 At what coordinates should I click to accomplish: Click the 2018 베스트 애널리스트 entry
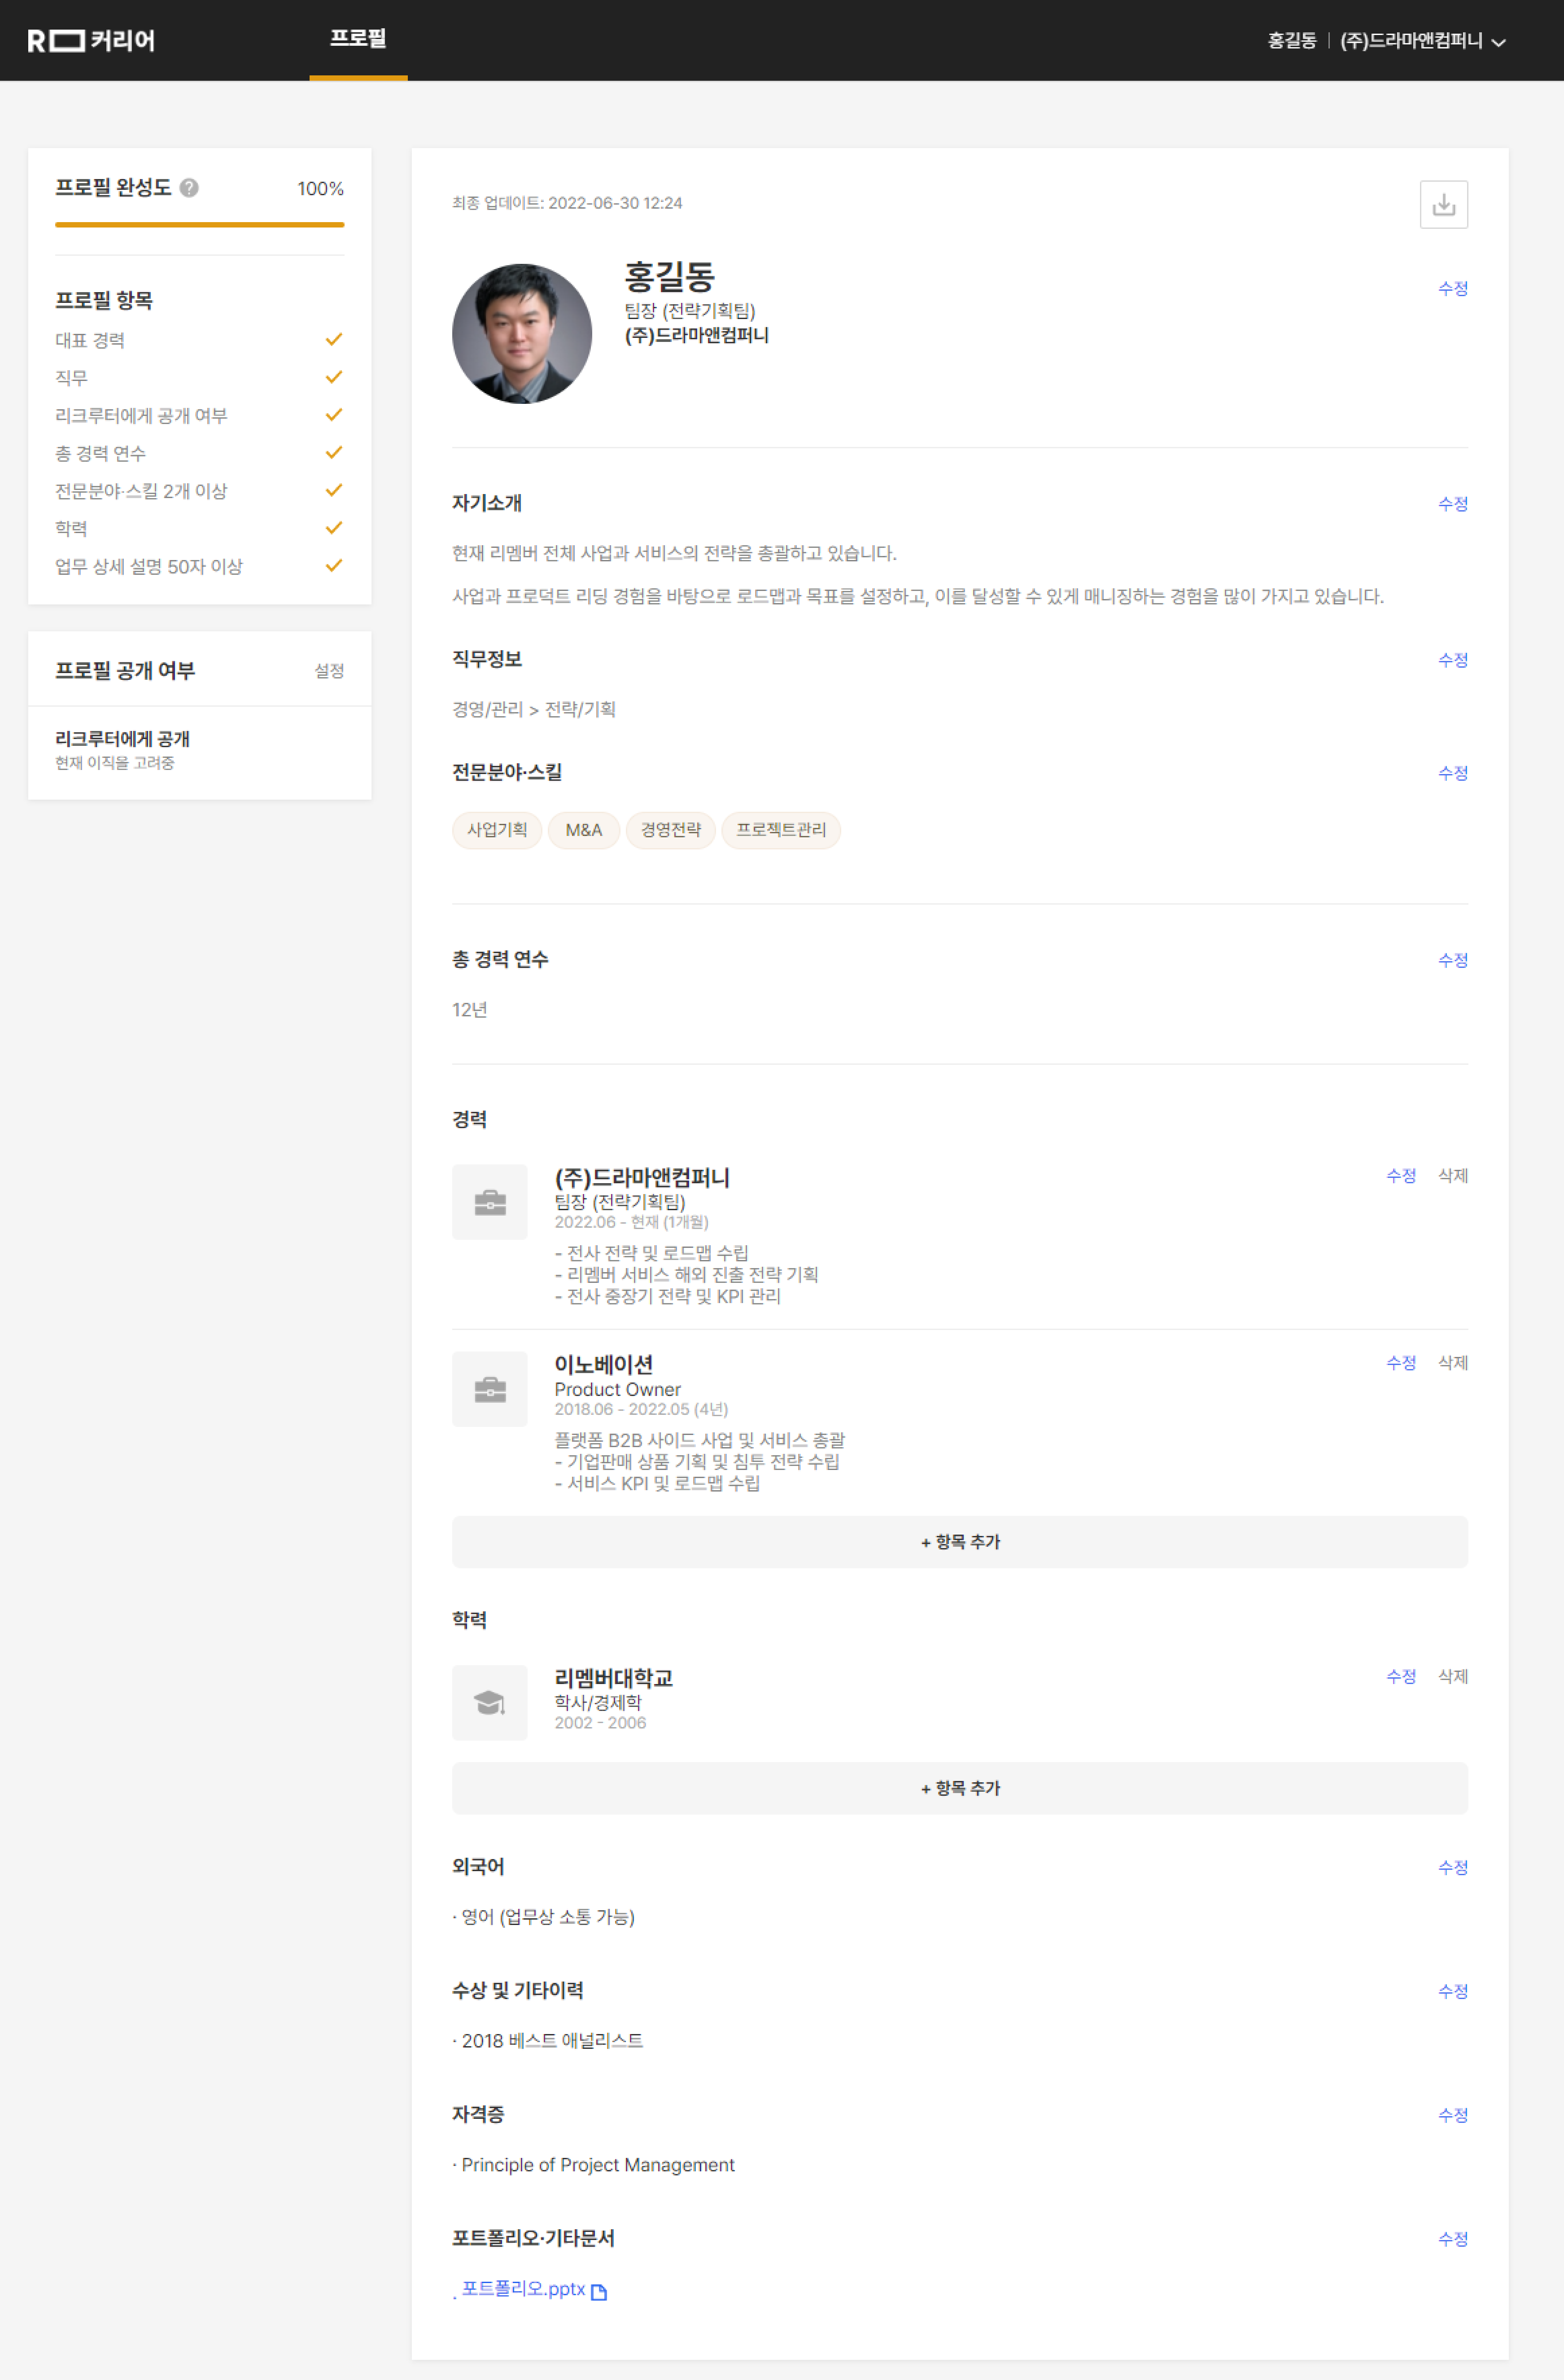point(552,2041)
